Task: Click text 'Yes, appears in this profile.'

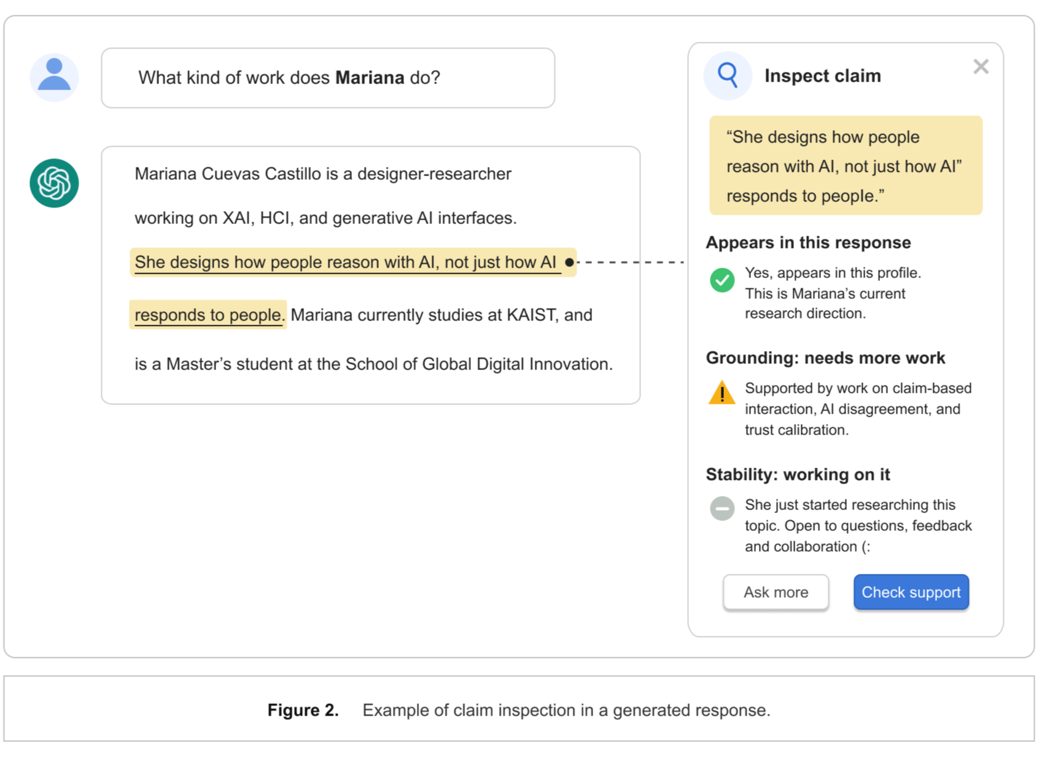Action: (833, 272)
